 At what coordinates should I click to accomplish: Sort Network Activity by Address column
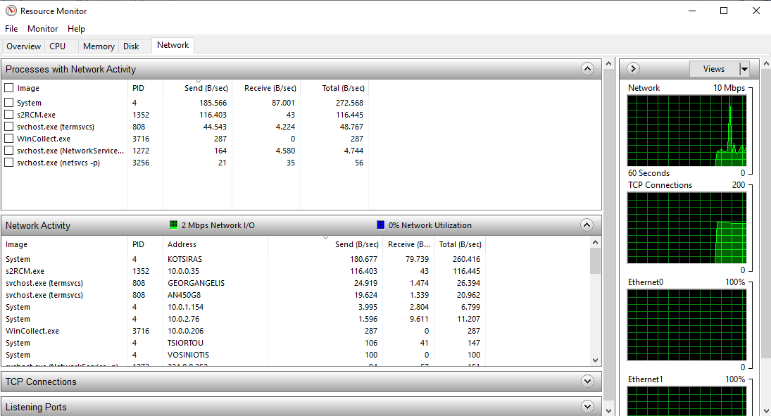pos(215,244)
